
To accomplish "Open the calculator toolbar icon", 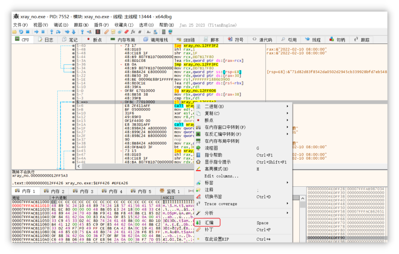I will coord(164,32).
